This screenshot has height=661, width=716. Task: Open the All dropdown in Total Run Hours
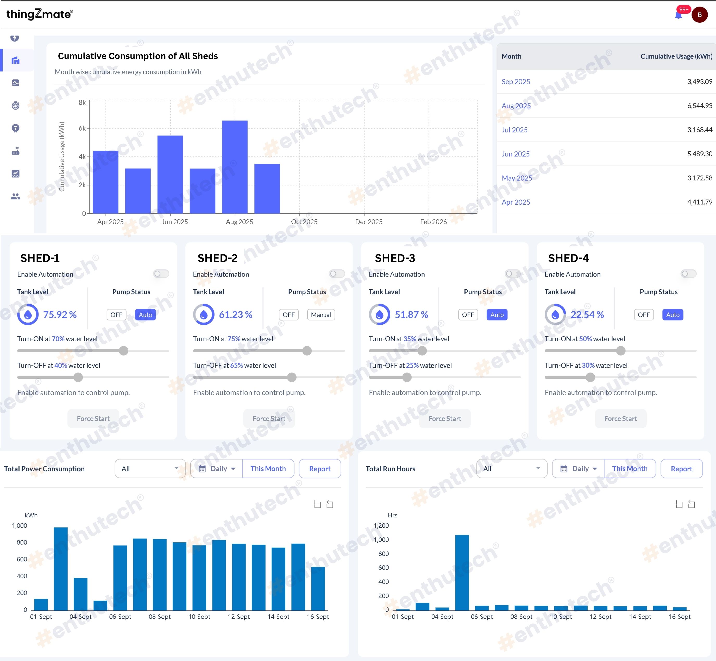pos(511,469)
